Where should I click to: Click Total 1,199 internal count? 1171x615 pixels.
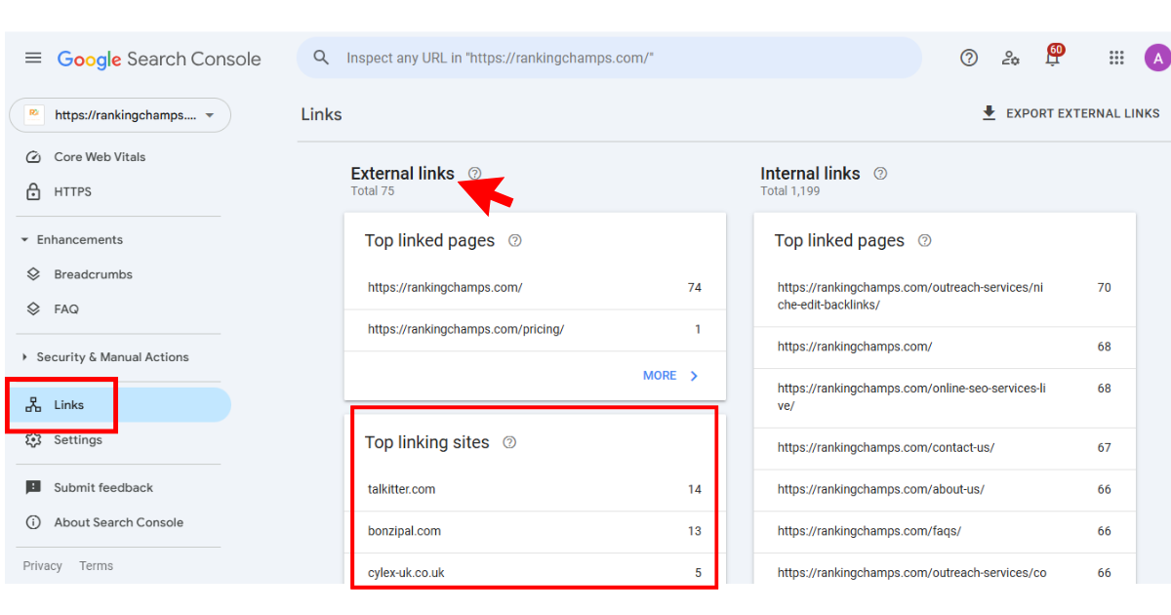[790, 191]
